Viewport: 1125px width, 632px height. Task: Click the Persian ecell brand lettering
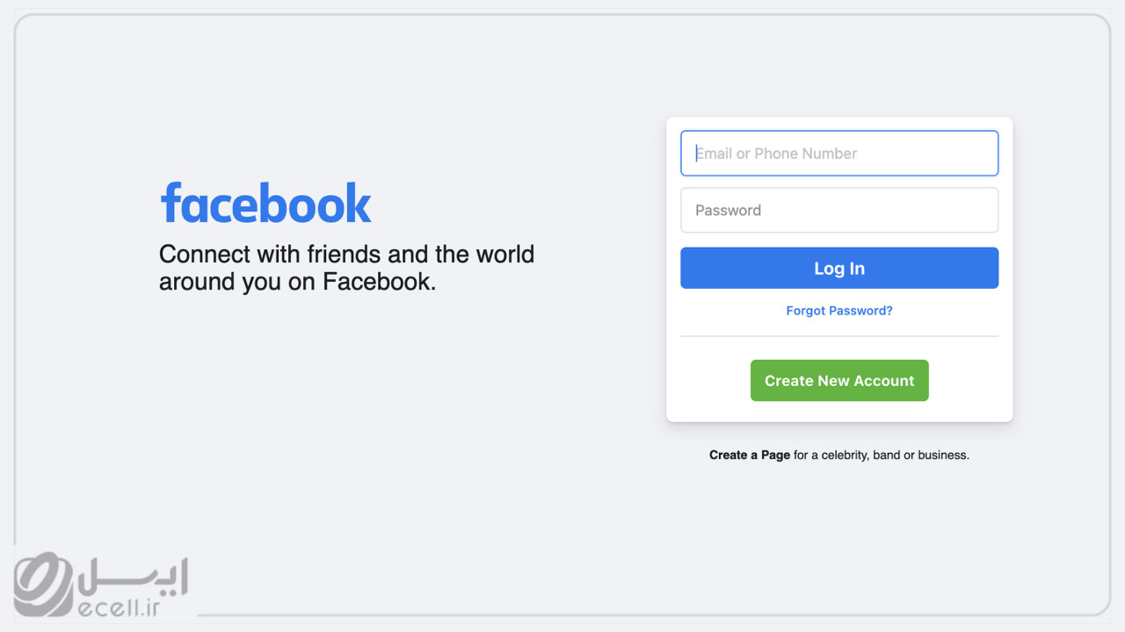tap(134, 577)
